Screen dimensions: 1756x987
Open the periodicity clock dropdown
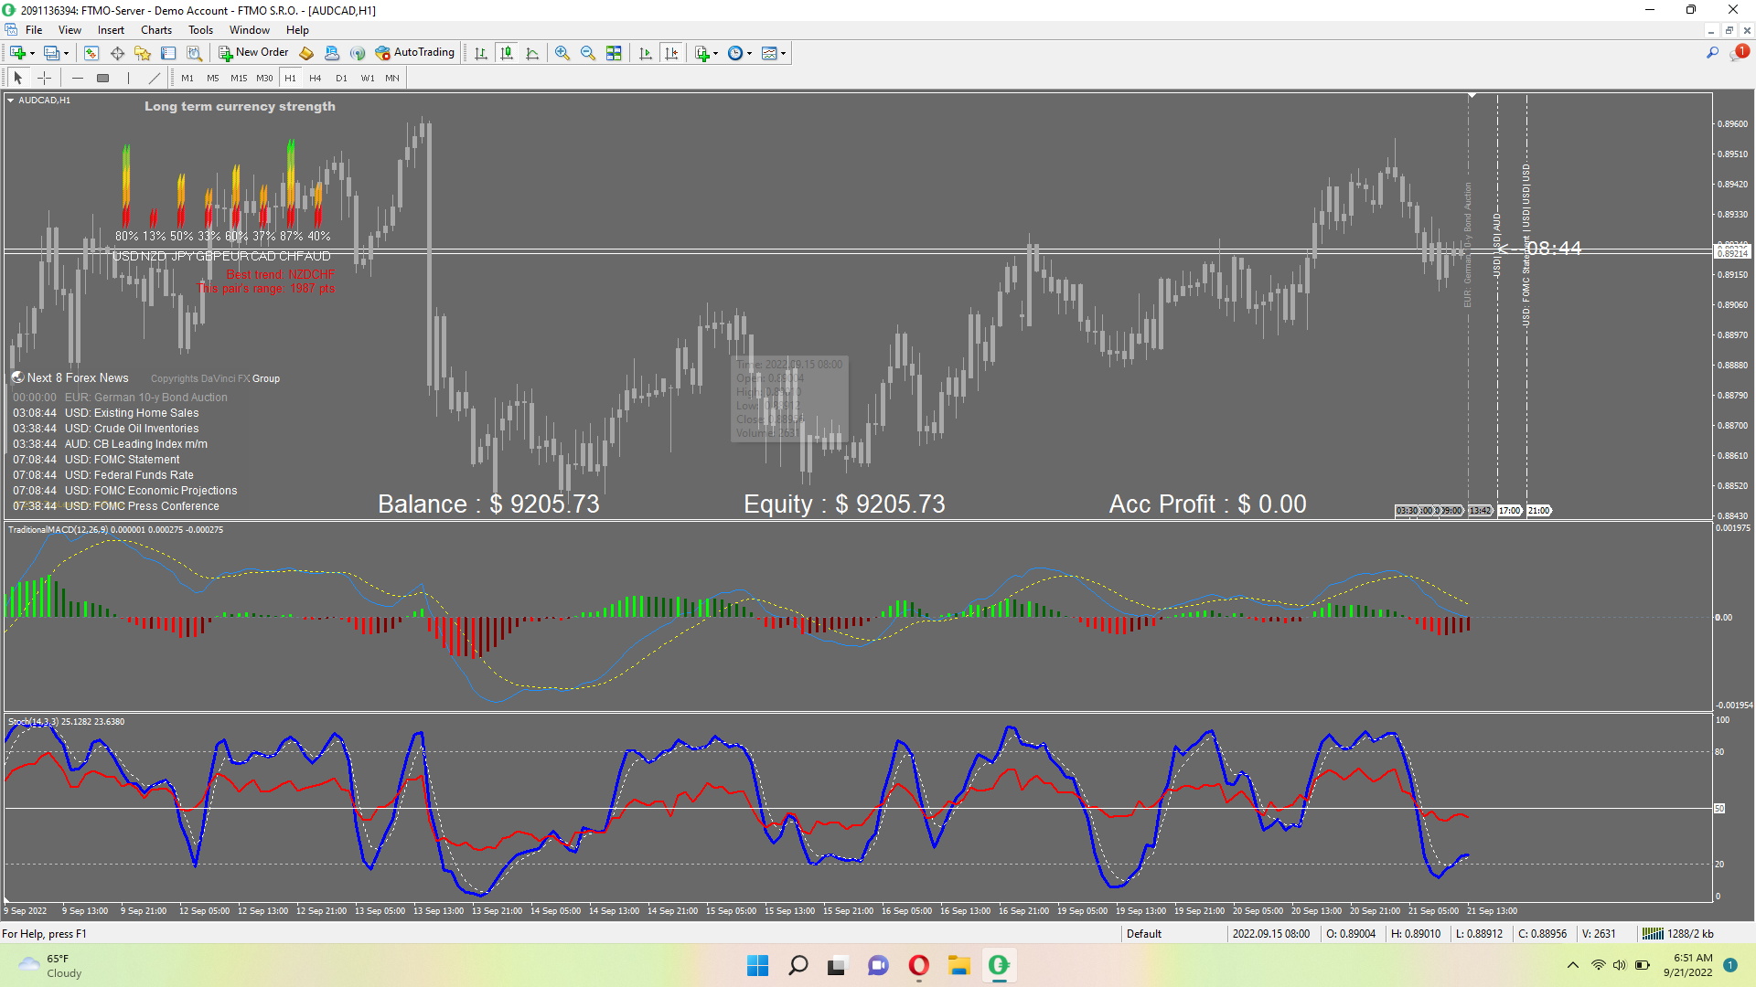pos(750,53)
